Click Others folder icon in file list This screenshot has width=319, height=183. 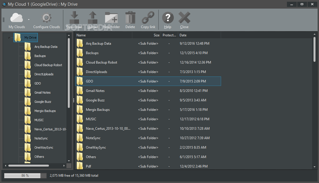click(x=80, y=157)
